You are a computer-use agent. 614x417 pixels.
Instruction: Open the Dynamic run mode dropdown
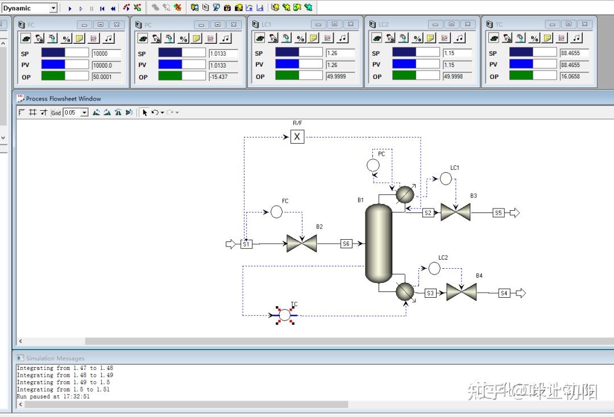click(x=55, y=7)
